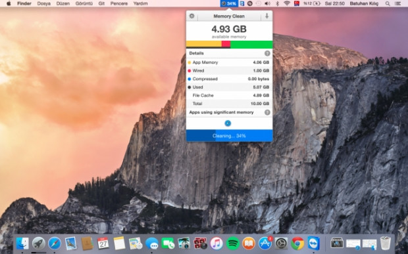Click the Sal 22:50 clock
The image size is (408, 254).
pyautogui.click(x=334, y=4)
